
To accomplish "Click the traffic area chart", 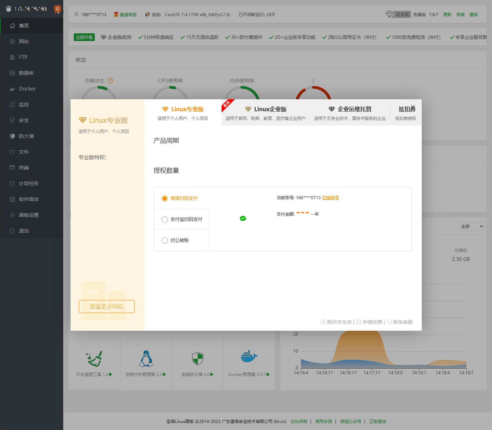I will click(383, 349).
